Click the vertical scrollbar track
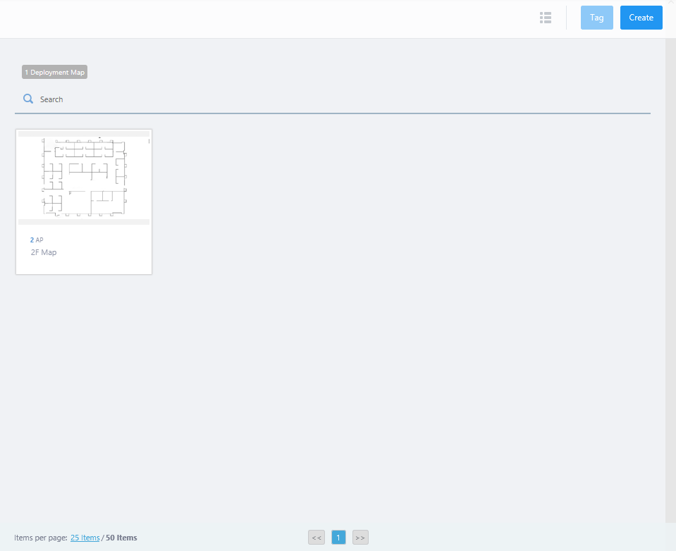The image size is (676, 551). tap(670, 280)
